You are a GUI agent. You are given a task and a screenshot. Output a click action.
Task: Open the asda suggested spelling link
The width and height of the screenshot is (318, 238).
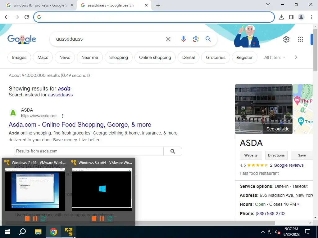pos(64,89)
